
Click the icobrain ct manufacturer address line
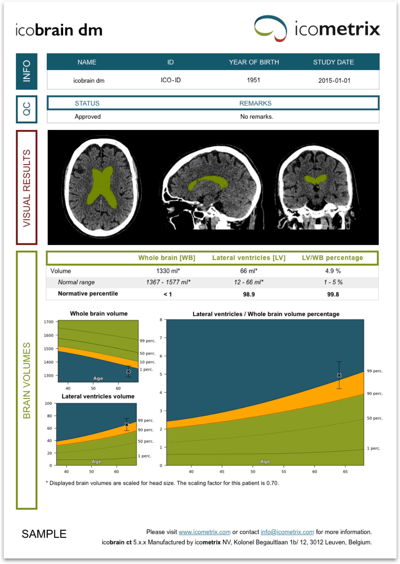(x=237, y=542)
